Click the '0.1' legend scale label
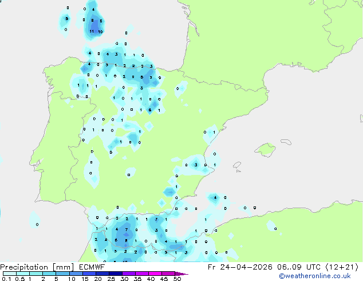 pyautogui.click(x=6, y=279)
